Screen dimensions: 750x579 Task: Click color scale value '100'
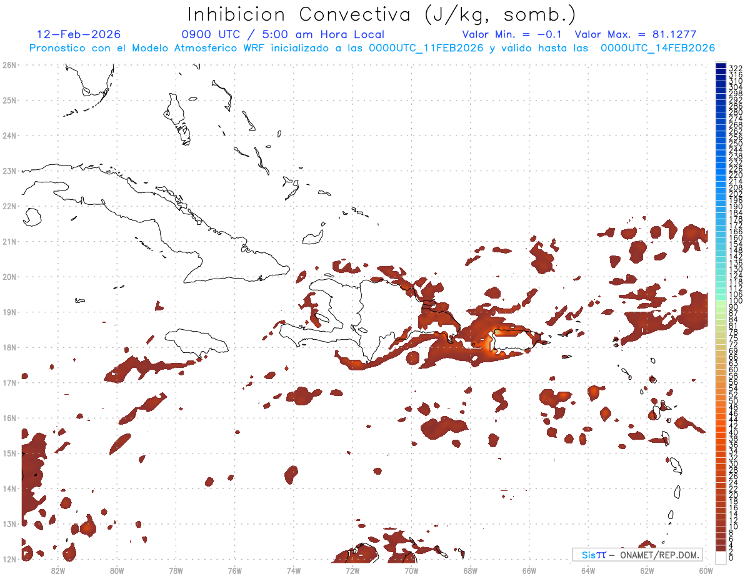pos(736,300)
